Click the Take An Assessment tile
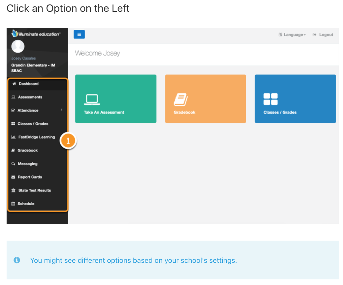This screenshot has height=285, width=343. [116, 99]
